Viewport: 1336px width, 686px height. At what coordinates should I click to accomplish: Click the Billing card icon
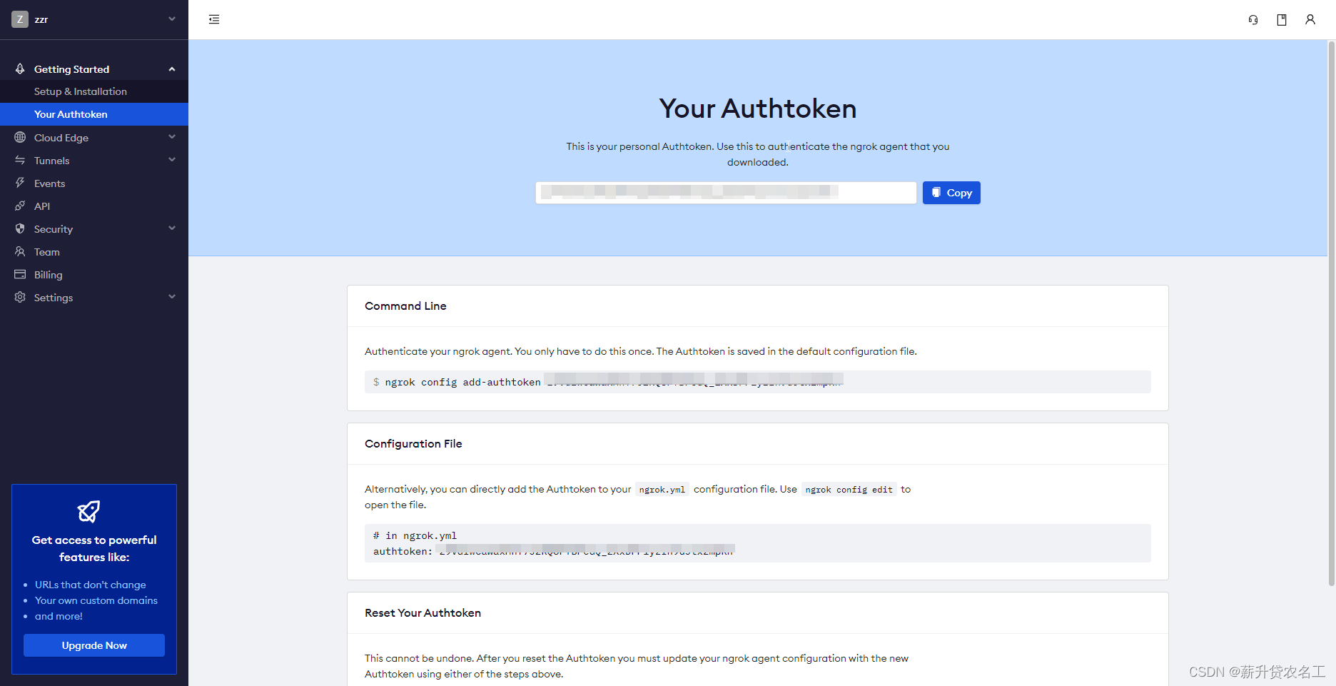point(20,274)
